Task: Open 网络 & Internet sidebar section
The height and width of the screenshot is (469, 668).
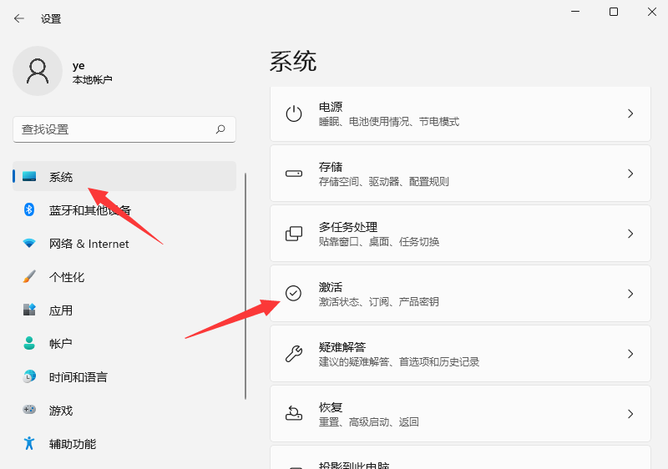Action: point(89,244)
